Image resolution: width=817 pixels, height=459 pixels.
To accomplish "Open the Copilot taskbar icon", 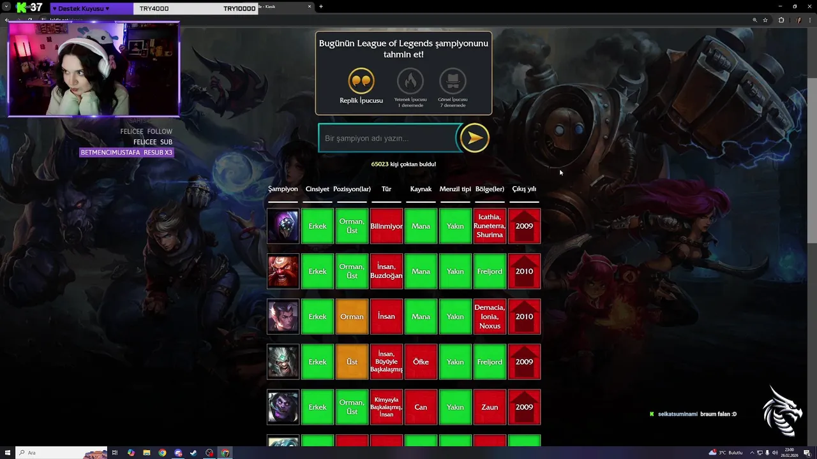I will [131, 453].
